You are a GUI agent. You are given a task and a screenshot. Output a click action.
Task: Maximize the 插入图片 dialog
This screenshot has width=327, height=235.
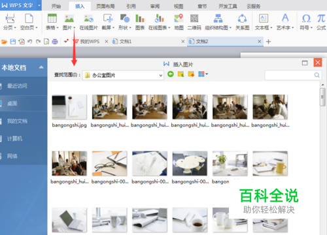tap(305, 63)
